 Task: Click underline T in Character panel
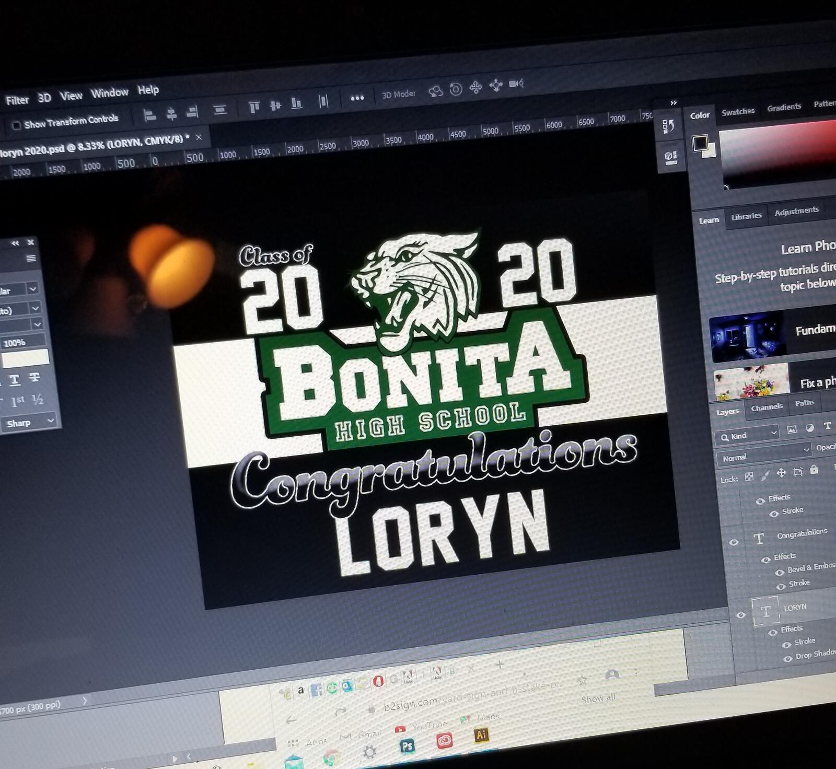[15, 380]
